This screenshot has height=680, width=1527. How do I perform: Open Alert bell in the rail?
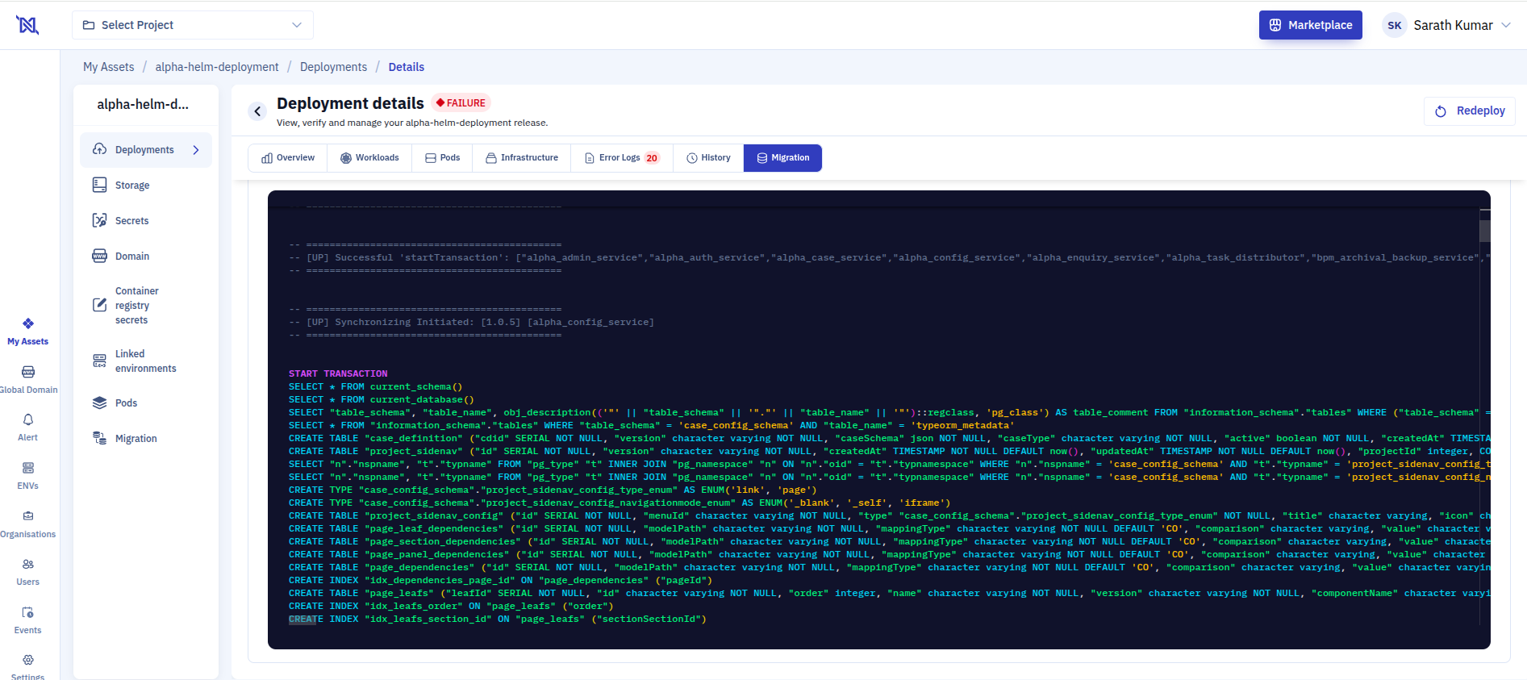28,428
